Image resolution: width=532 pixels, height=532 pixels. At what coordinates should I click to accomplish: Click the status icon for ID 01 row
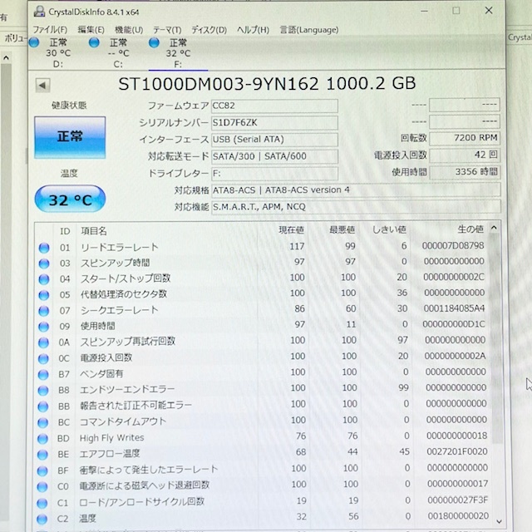44,248
